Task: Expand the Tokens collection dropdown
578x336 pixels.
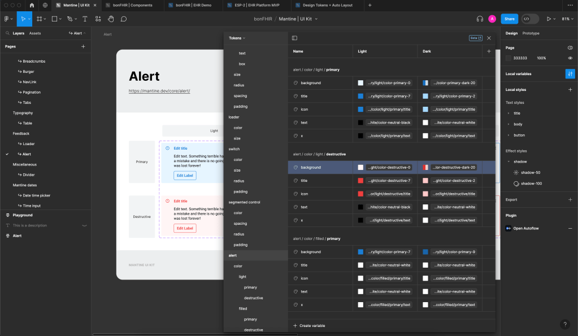Action: [x=237, y=38]
